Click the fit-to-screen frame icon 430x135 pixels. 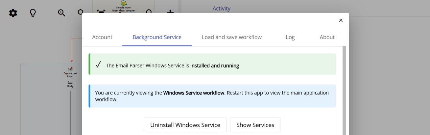[101, 12]
